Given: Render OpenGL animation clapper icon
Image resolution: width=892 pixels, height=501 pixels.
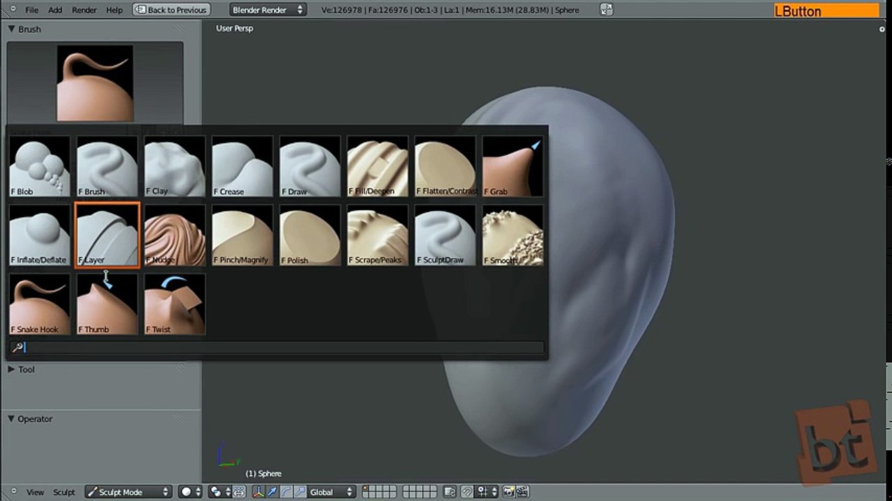Looking at the screenshot, I should click(x=522, y=492).
